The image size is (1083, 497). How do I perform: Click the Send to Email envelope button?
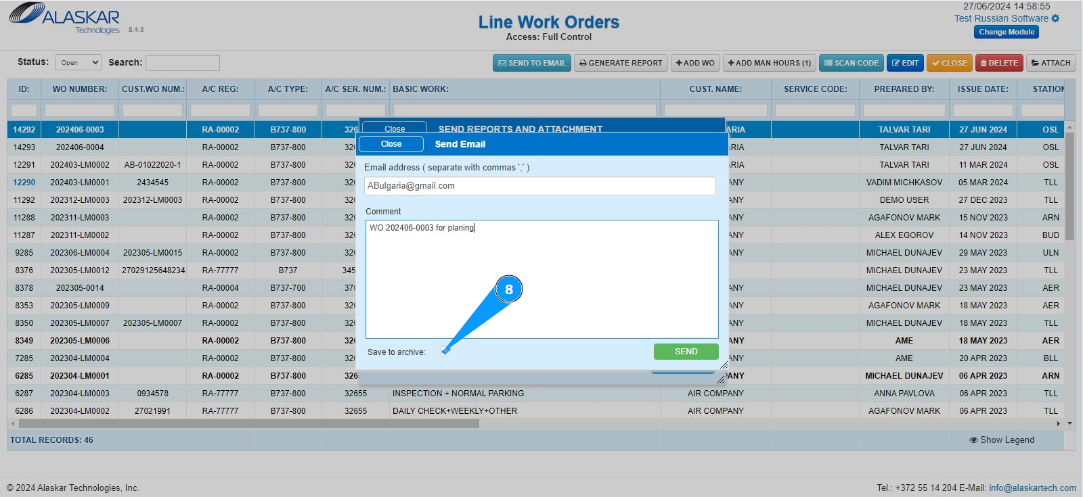point(532,63)
